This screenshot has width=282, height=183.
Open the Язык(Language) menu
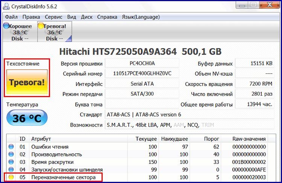141,17
